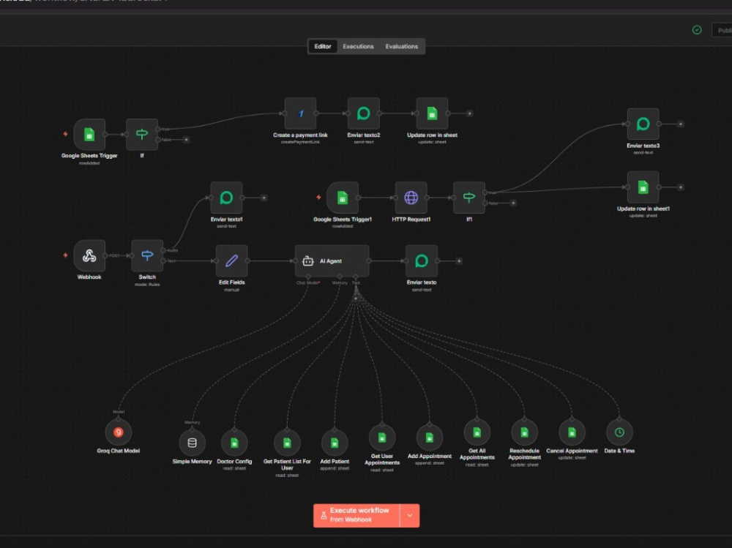Open the Google Sheets Trigger node

click(89, 135)
